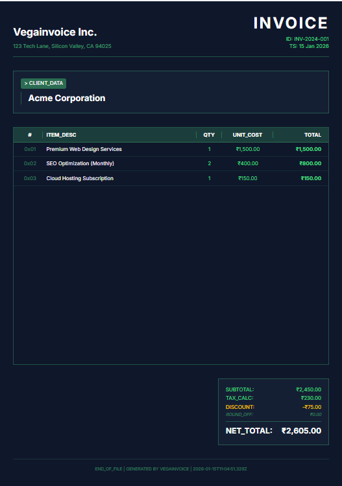342x486 pixels.
Task: Click row total for Cloud Hosting Subscription
Action: (x=311, y=178)
